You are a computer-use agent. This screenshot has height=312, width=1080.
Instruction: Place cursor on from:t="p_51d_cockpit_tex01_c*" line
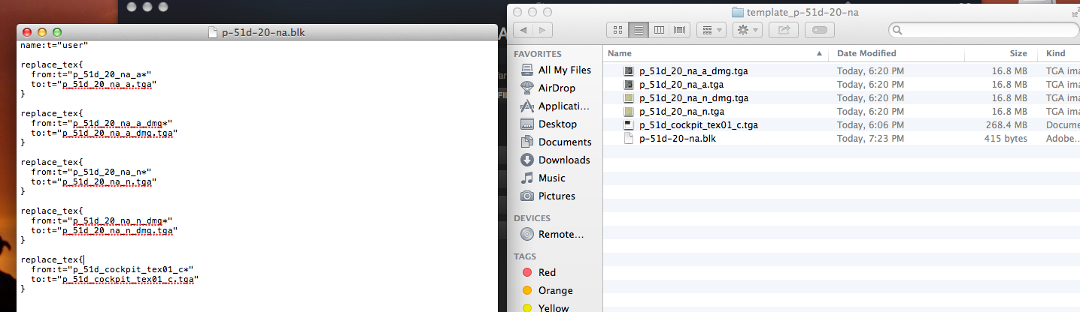click(x=113, y=269)
